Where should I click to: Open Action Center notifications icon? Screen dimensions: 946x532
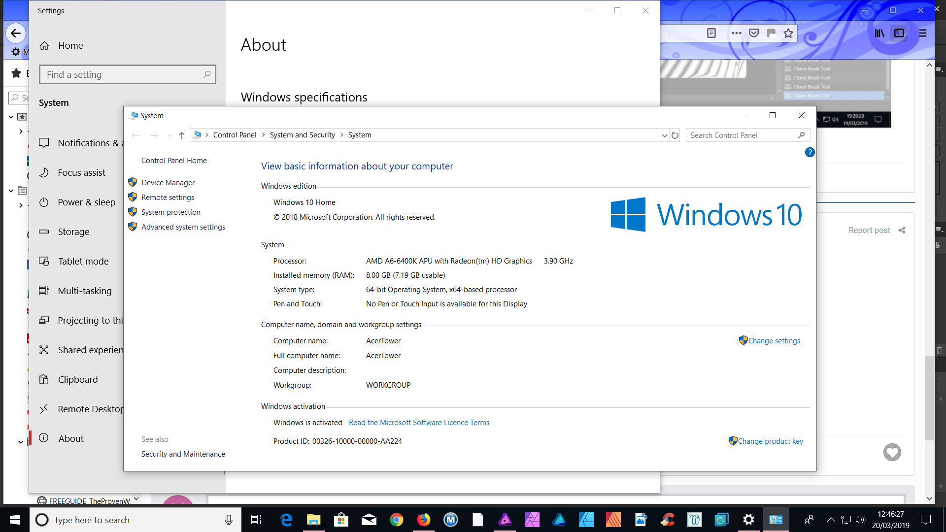[926, 520]
